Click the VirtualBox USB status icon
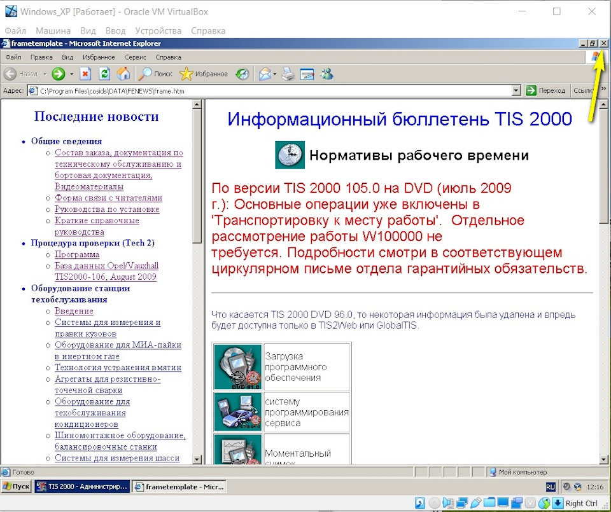The width and height of the screenshot is (611, 512). coord(476,503)
